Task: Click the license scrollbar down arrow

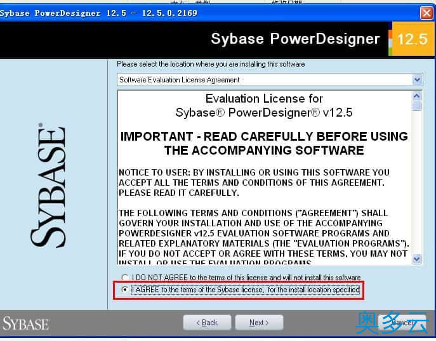Action: tap(416, 259)
